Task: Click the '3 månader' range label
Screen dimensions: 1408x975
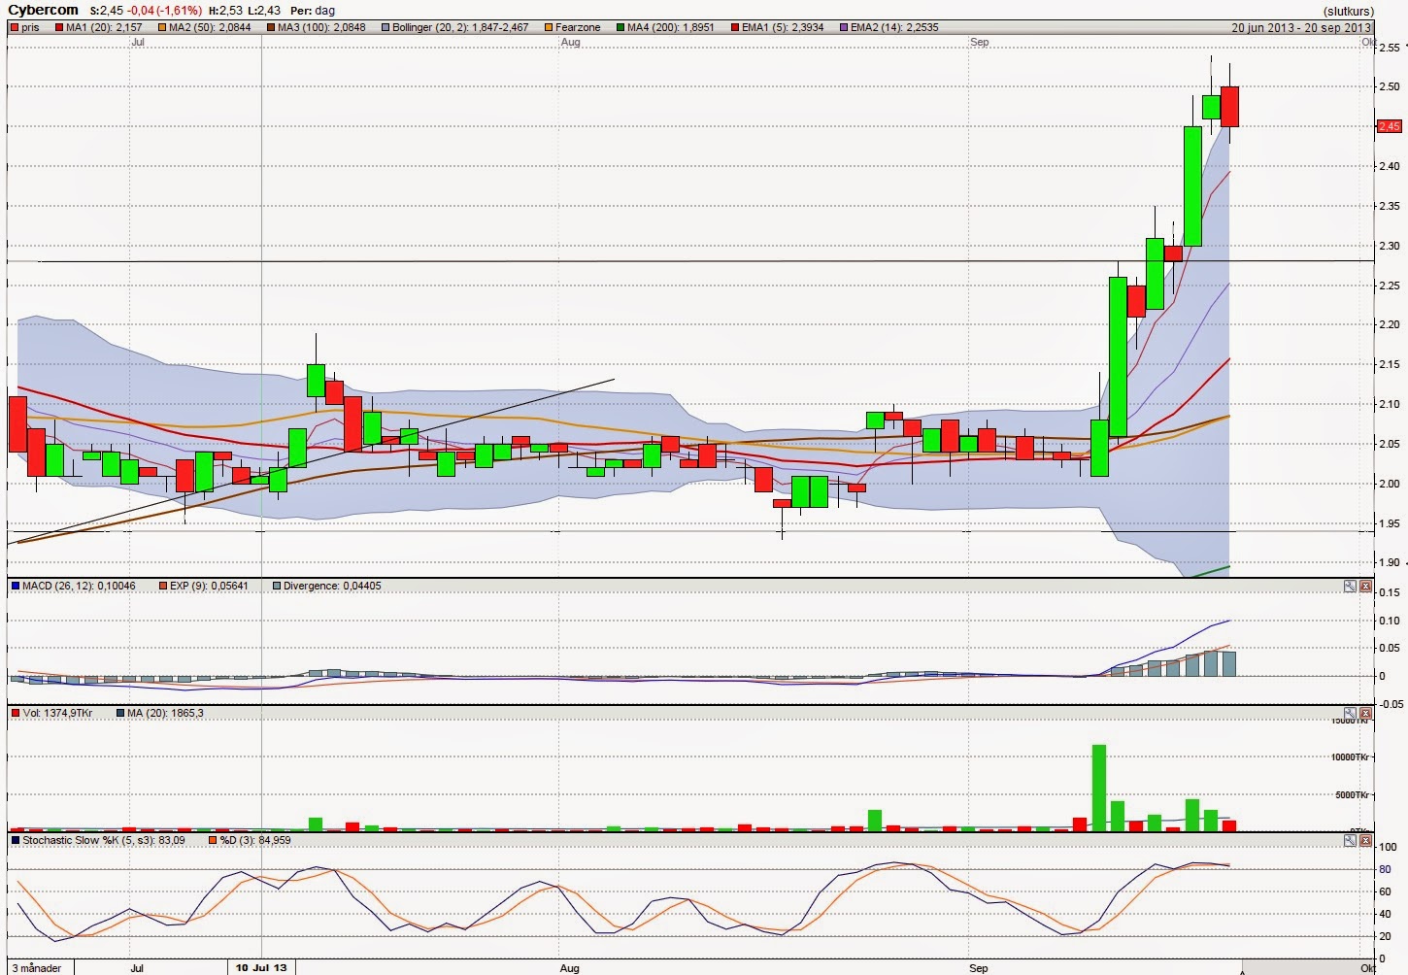Action: point(37,968)
